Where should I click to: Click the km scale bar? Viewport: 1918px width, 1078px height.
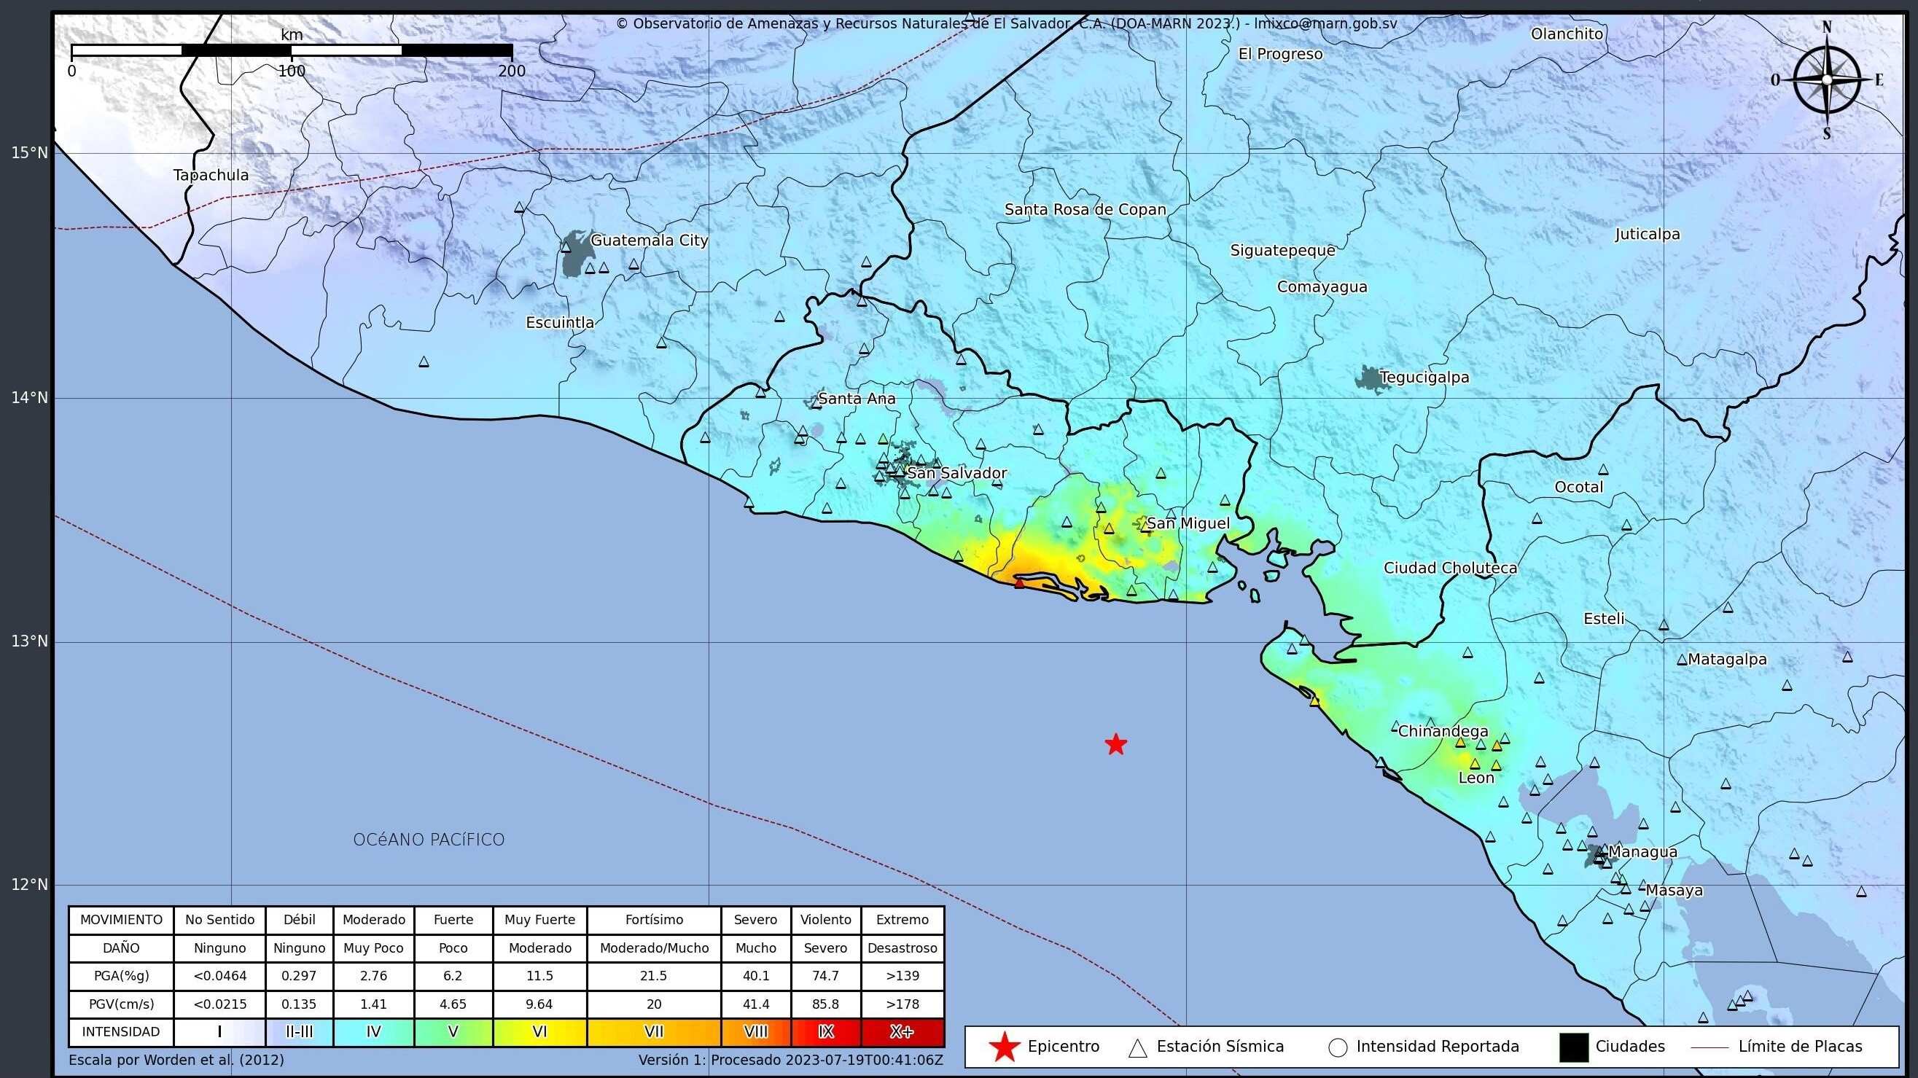point(291,50)
